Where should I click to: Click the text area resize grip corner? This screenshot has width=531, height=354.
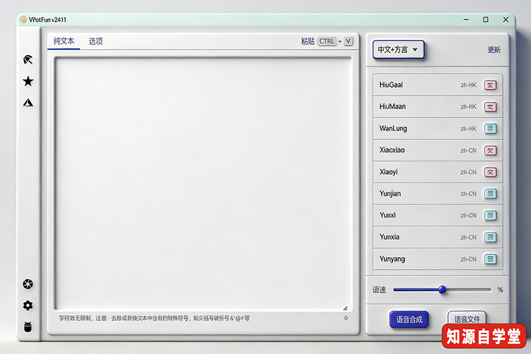(x=345, y=308)
